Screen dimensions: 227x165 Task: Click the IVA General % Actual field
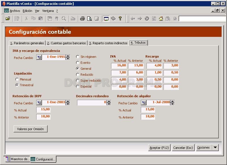[119, 65]
